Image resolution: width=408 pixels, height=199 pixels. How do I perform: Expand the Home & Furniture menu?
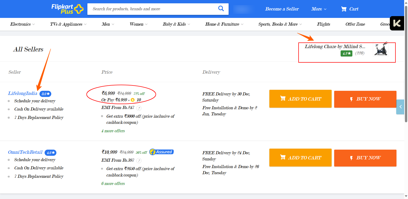[x=224, y=24]
